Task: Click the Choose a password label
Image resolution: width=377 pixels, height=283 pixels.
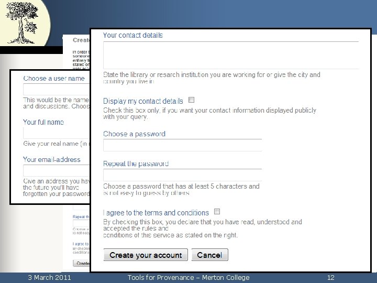Action: (x=134, y=134)
